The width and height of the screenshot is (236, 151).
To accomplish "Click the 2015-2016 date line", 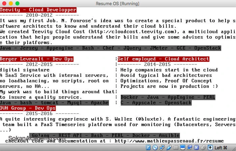I will pos(39,113).
